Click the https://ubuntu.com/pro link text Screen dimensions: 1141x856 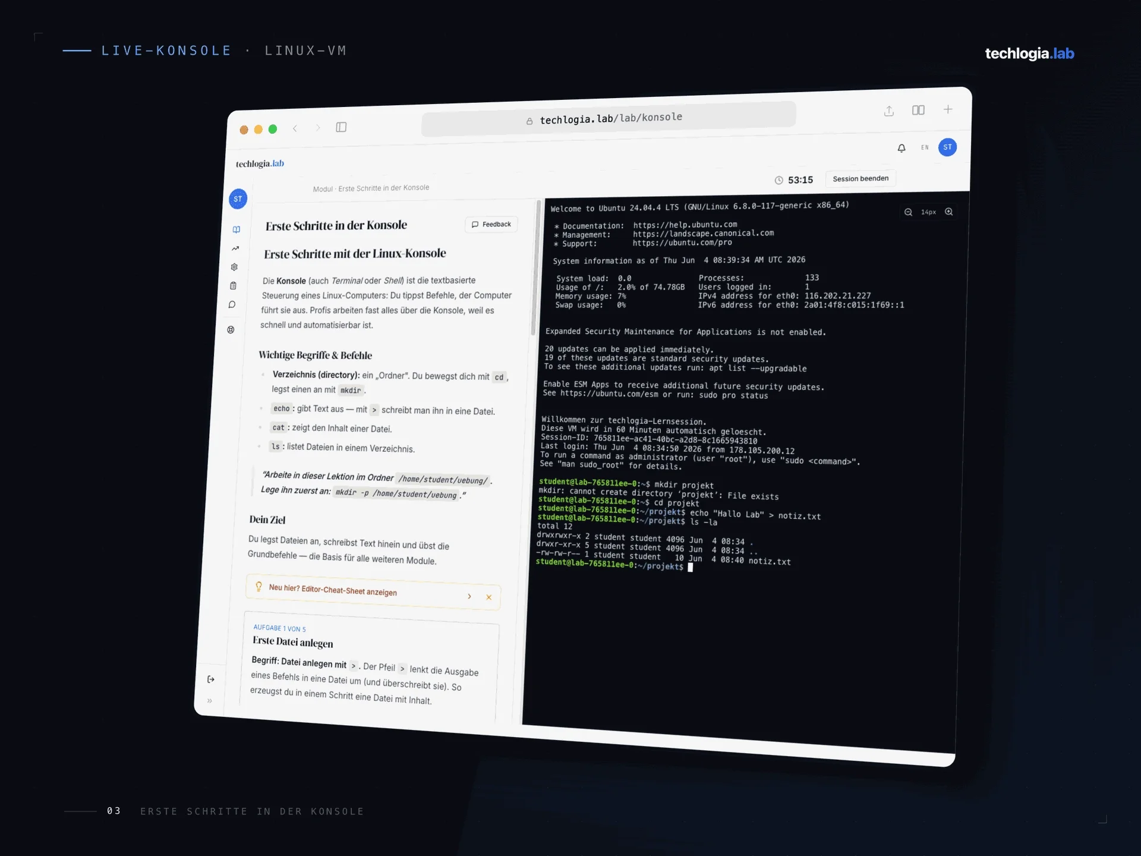point(682,243)
